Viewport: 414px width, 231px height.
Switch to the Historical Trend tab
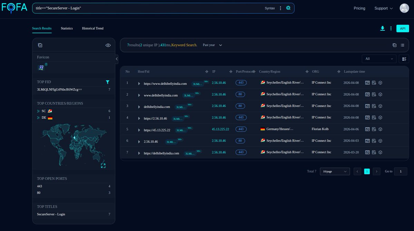(93, 28)
